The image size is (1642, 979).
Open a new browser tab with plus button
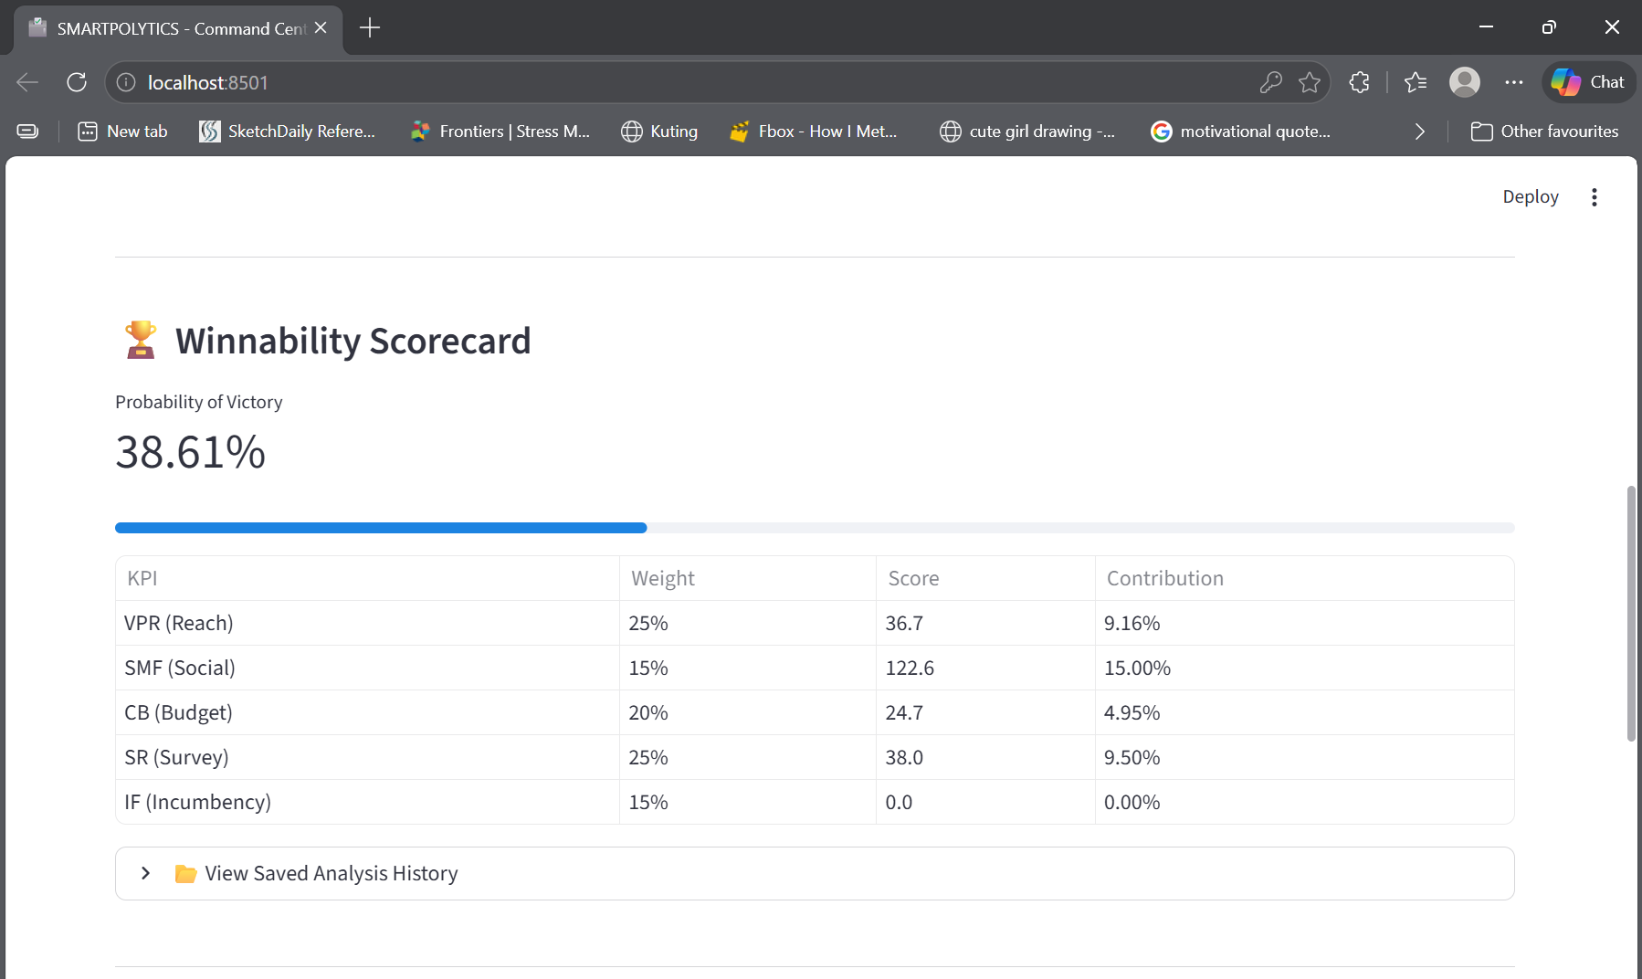369,27
